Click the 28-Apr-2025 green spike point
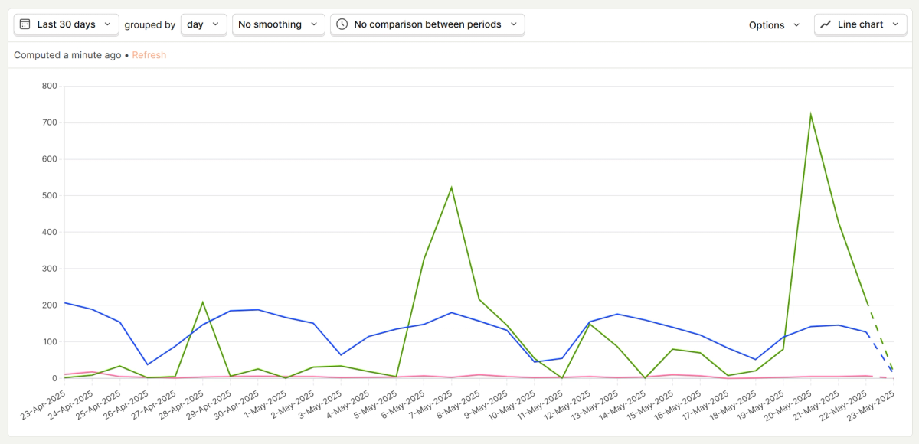 pos(203,302)
